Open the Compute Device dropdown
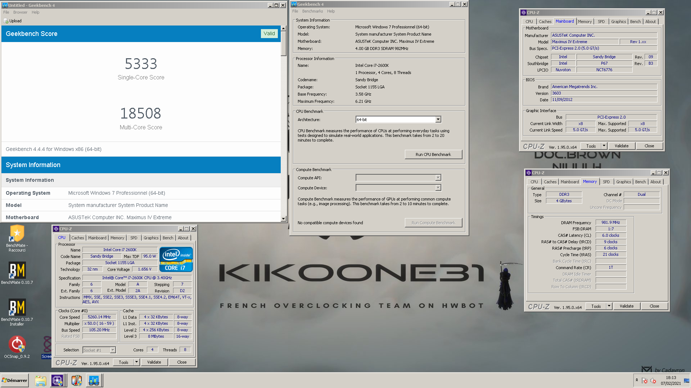The width and height of the screenshot is (691, 388). click(438, 188)
